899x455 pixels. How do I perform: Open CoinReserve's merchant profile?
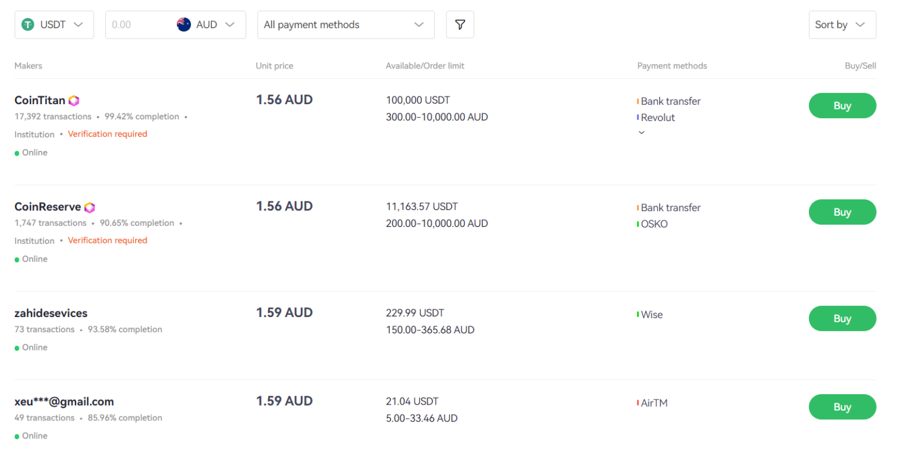click(x=47, y=206)
